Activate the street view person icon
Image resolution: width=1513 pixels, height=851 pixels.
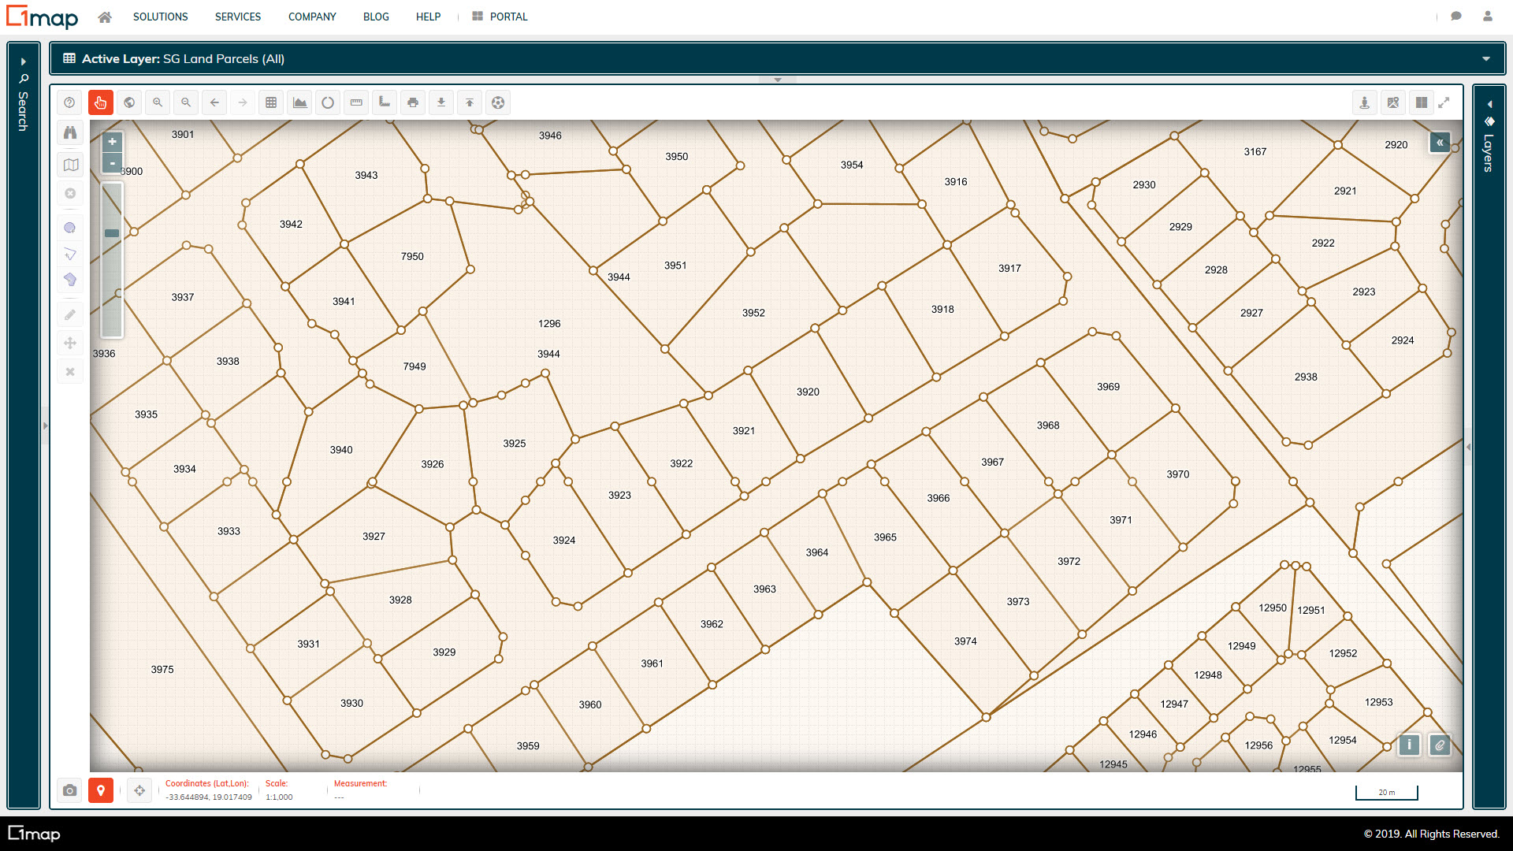click(x=1365, y=102)
